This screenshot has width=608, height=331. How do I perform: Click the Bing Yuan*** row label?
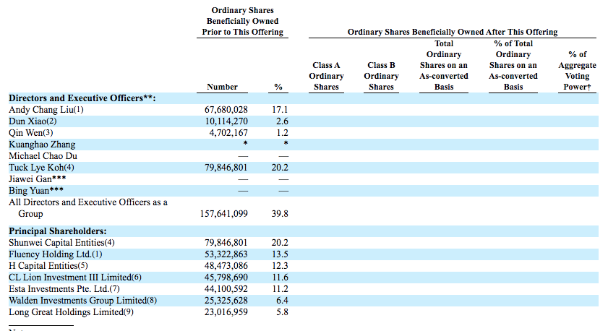point(36,191)
